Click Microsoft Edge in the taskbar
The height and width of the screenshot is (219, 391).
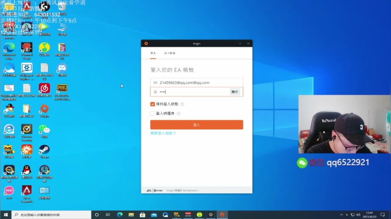119,215
